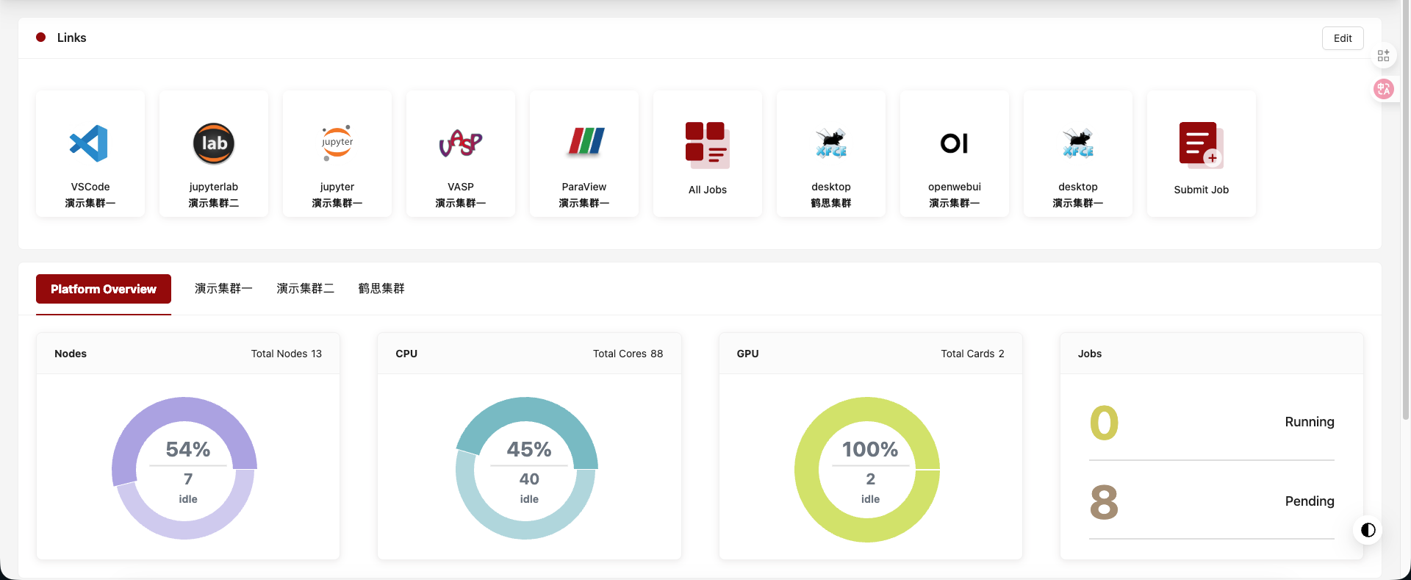Launch the ParaView application icon
Viewport: 1411px width, 580px height.
pyautogui.click(x=586, y=141)
